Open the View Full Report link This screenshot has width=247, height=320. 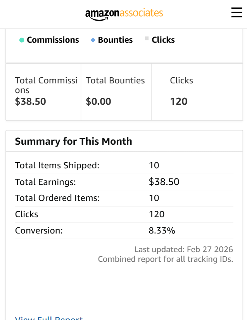tap(49, 318)
